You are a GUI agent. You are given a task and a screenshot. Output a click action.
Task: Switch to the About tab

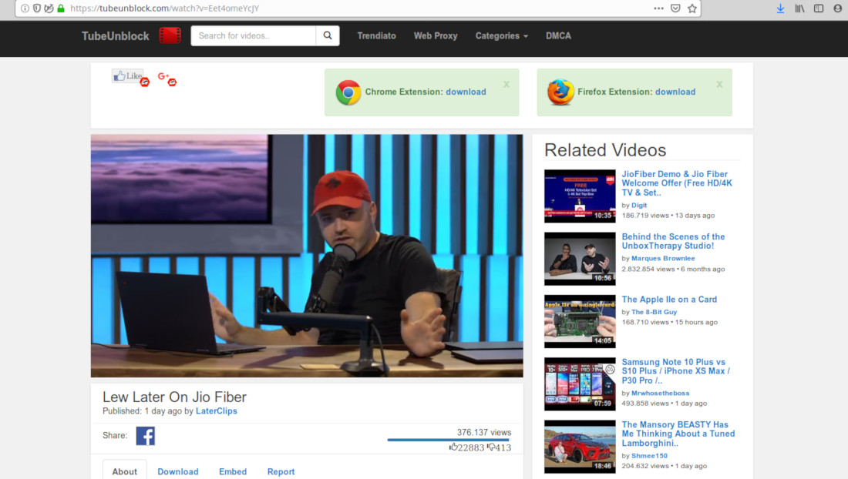124,471
